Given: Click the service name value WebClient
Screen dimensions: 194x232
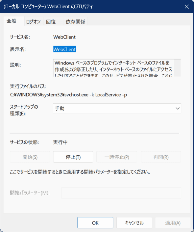Looking at the screenshot, I should pyautogui.click(x=64, y=37).
